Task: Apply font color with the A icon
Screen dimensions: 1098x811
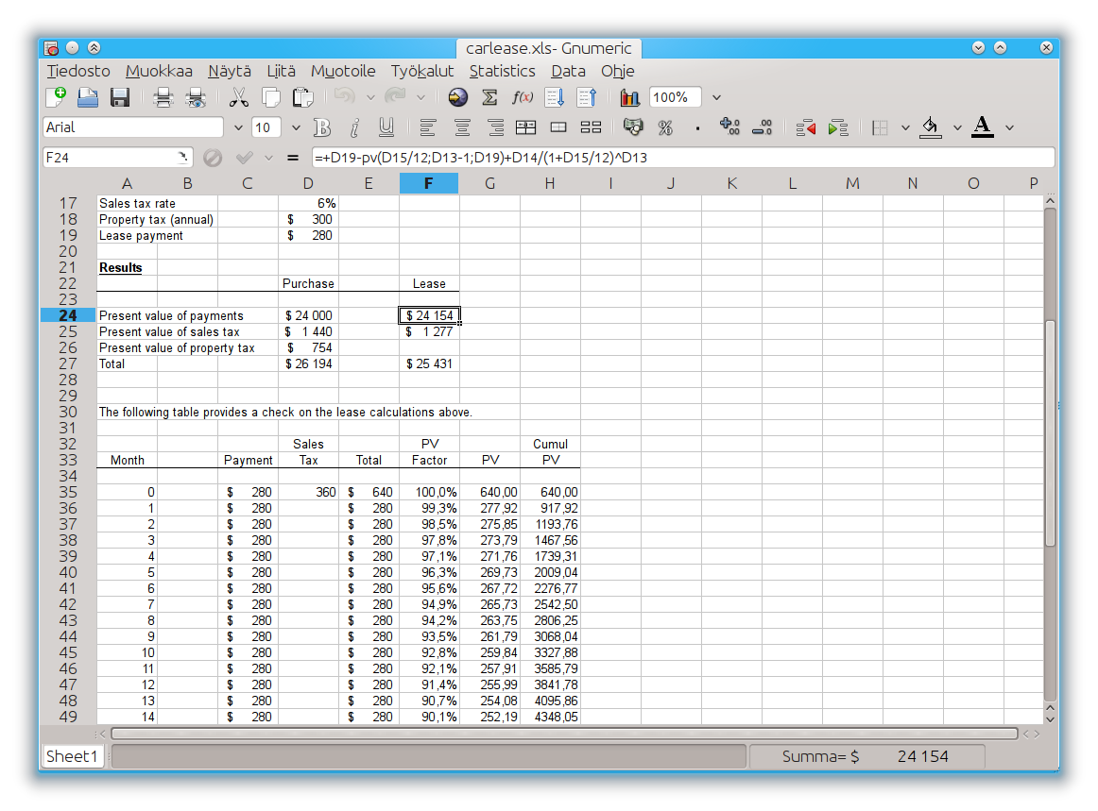Action: point(983,127)
